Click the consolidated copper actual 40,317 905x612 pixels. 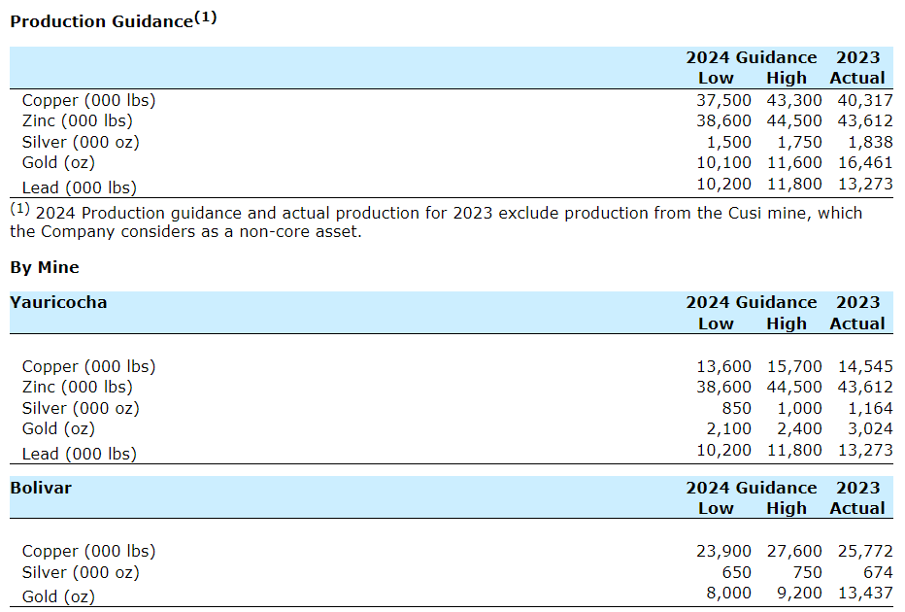(865, 100)
